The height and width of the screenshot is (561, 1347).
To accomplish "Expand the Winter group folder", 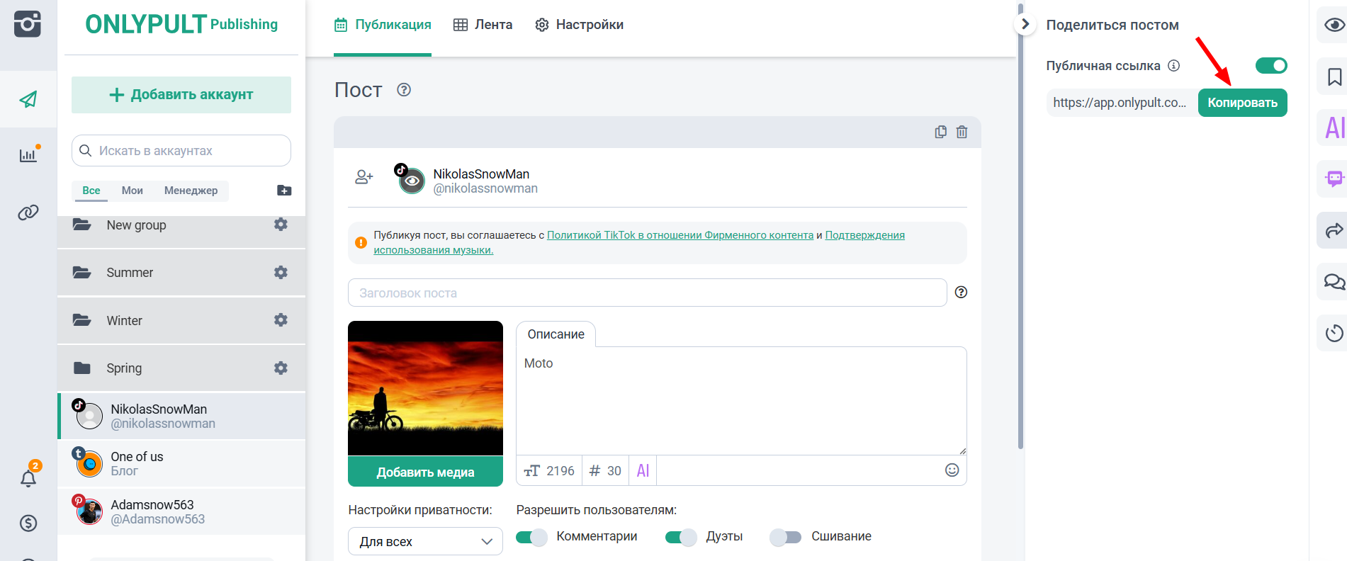I will [124, 321].
